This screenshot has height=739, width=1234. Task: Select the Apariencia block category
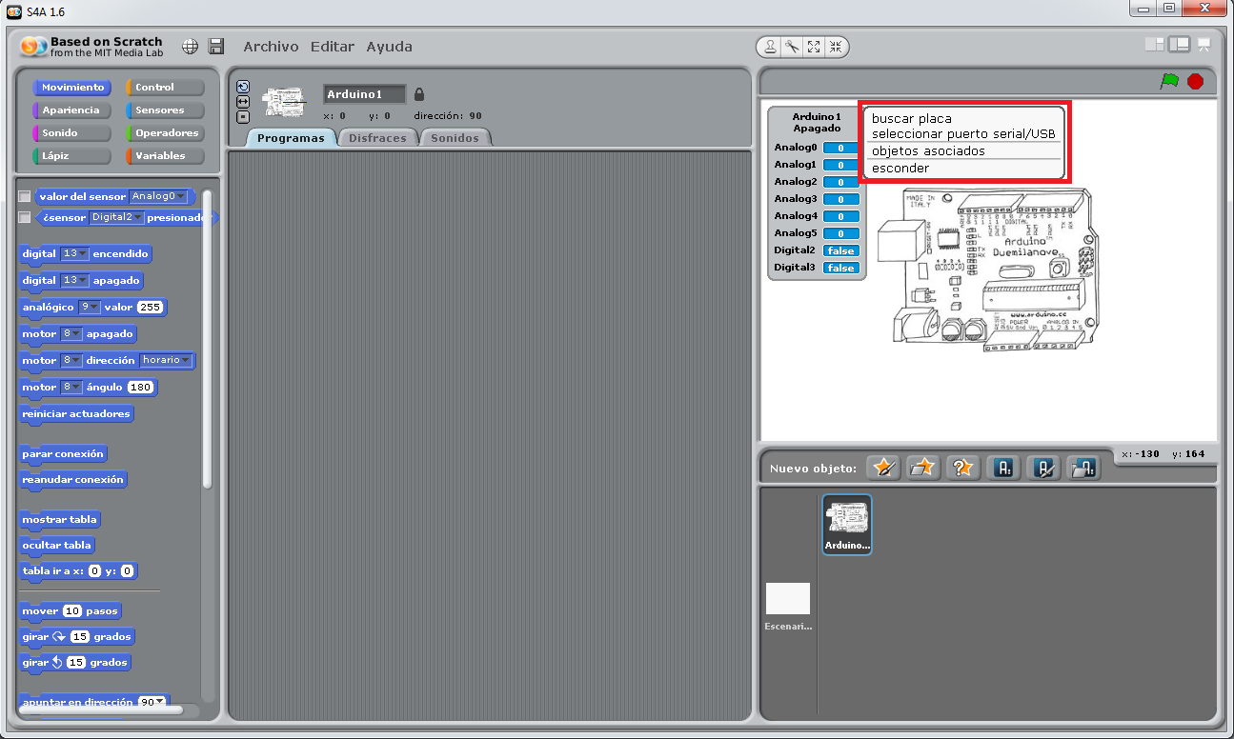pos(71,110)
